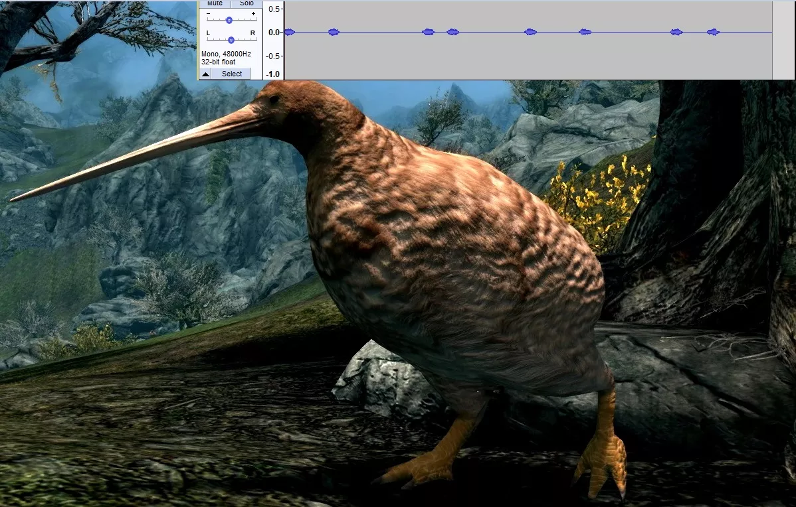Click the last waveform blip in the track
Screen dimensions: 796x507
pos(713,33)
